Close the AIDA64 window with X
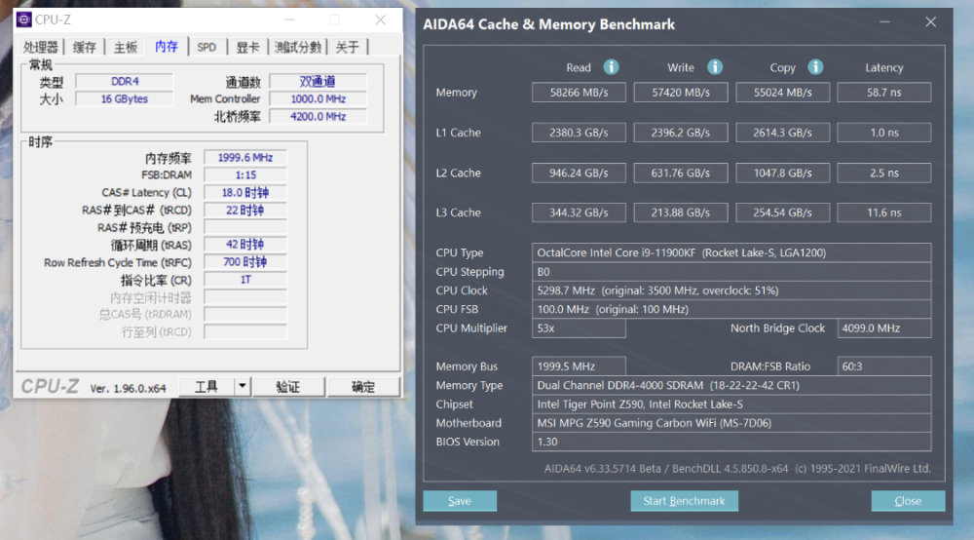The height and width of the screenshot is (540, 974). coord(930,22)
